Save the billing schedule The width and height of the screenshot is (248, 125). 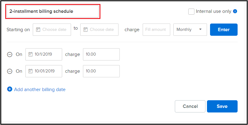pyautogui.click(x=222, y=106)
